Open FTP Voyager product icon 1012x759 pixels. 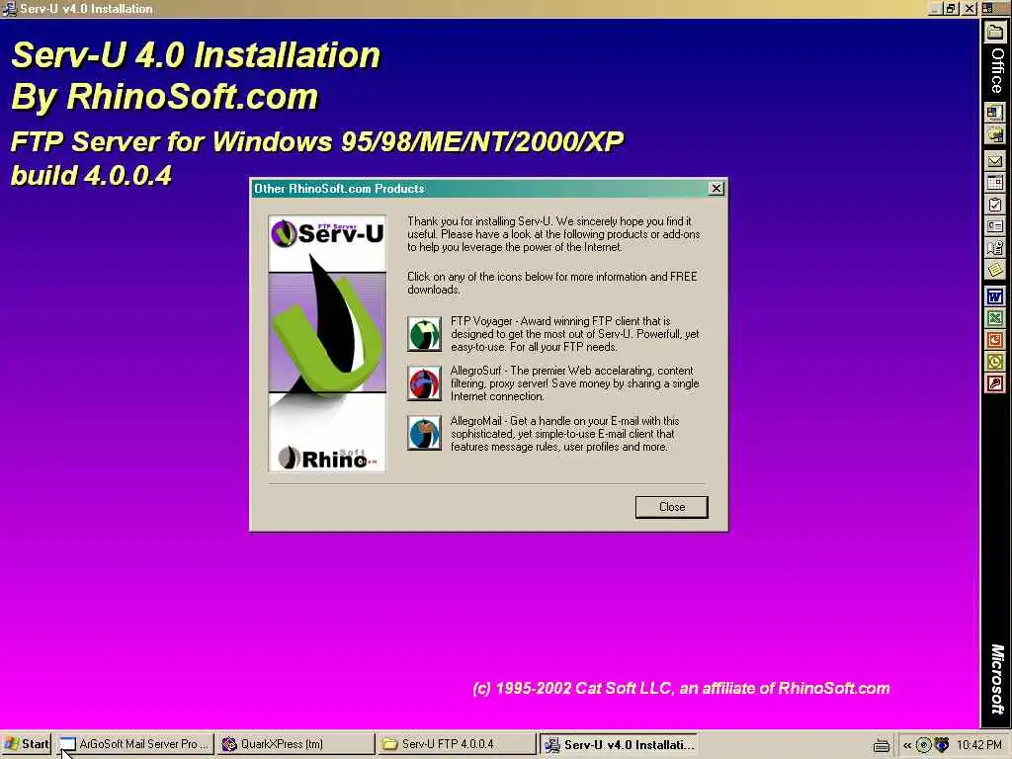[424, 334]
